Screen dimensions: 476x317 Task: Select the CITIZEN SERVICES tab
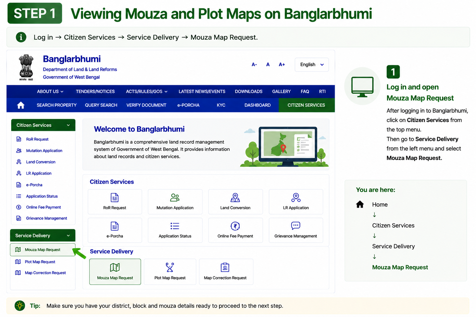306,105
